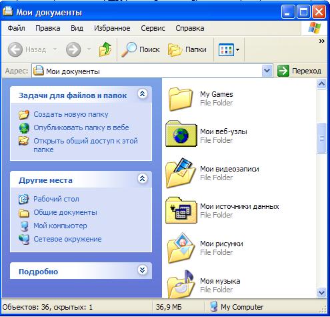The width and height of the screenshot is (330, 317).
Task: Select the Мои рисунки picture folder icon
Action: (181, 248)
